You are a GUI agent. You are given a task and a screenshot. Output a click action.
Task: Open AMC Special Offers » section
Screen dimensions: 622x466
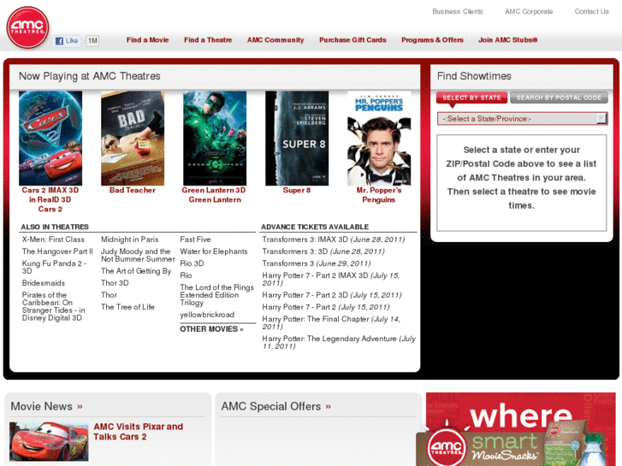tap(276, 406)
